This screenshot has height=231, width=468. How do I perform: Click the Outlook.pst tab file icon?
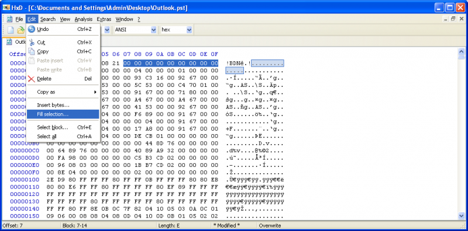coord(9,41)
